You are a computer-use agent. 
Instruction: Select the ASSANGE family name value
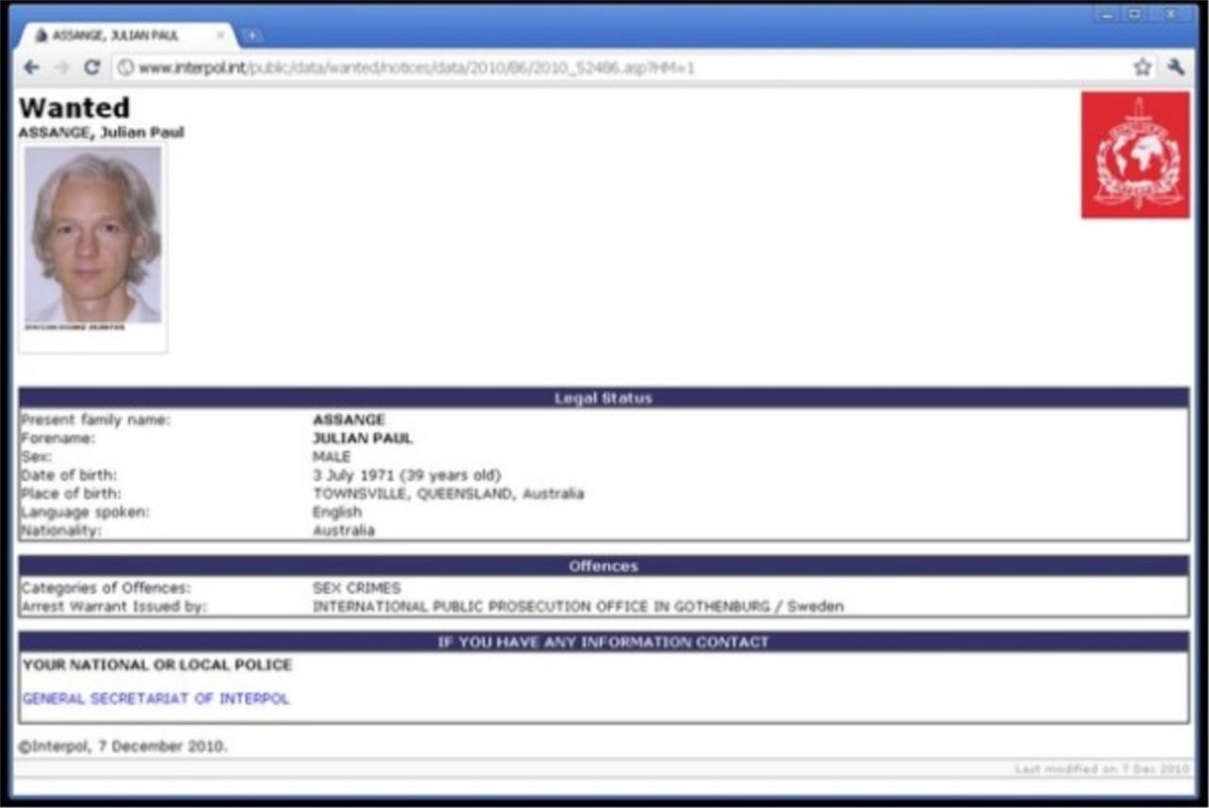pyautogui.click(x=349, y=420)
